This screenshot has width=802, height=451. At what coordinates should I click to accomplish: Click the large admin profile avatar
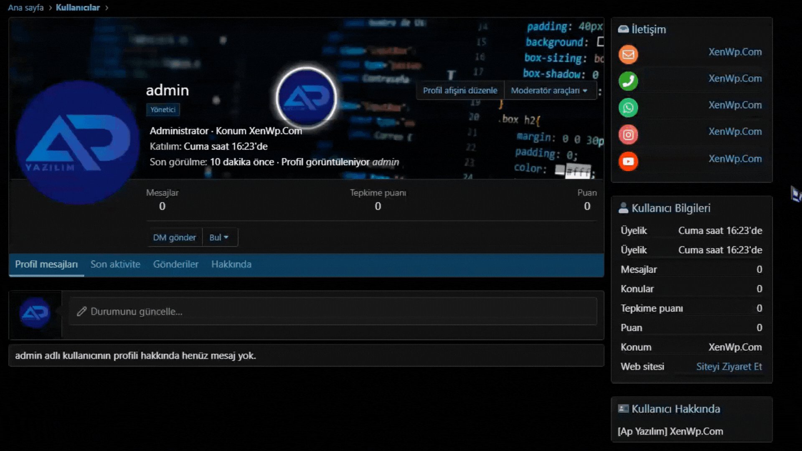pos(77,143)
